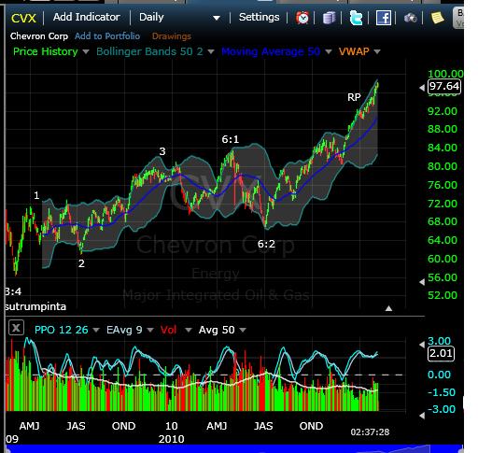Share chart via Twitter bird icon
This screenshot has height=453, width=478.
coord(356,18)
